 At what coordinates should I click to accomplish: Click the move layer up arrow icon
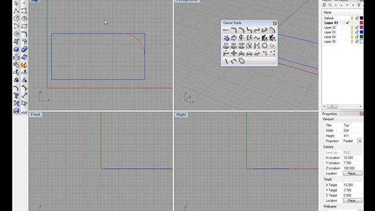pyautogui.click(x=342, y=5)
